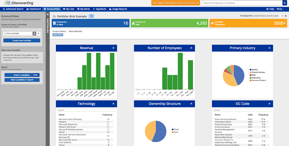This screenshot has height=146, width=289.
Task: Click the Contacts in View tile
Action: pyautogui.click(x=169, y=23)
